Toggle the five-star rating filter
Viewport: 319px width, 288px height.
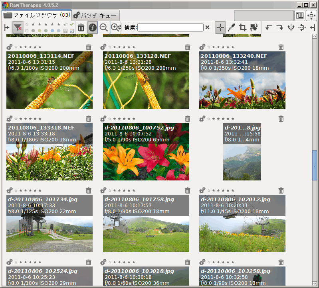point(59,24)
